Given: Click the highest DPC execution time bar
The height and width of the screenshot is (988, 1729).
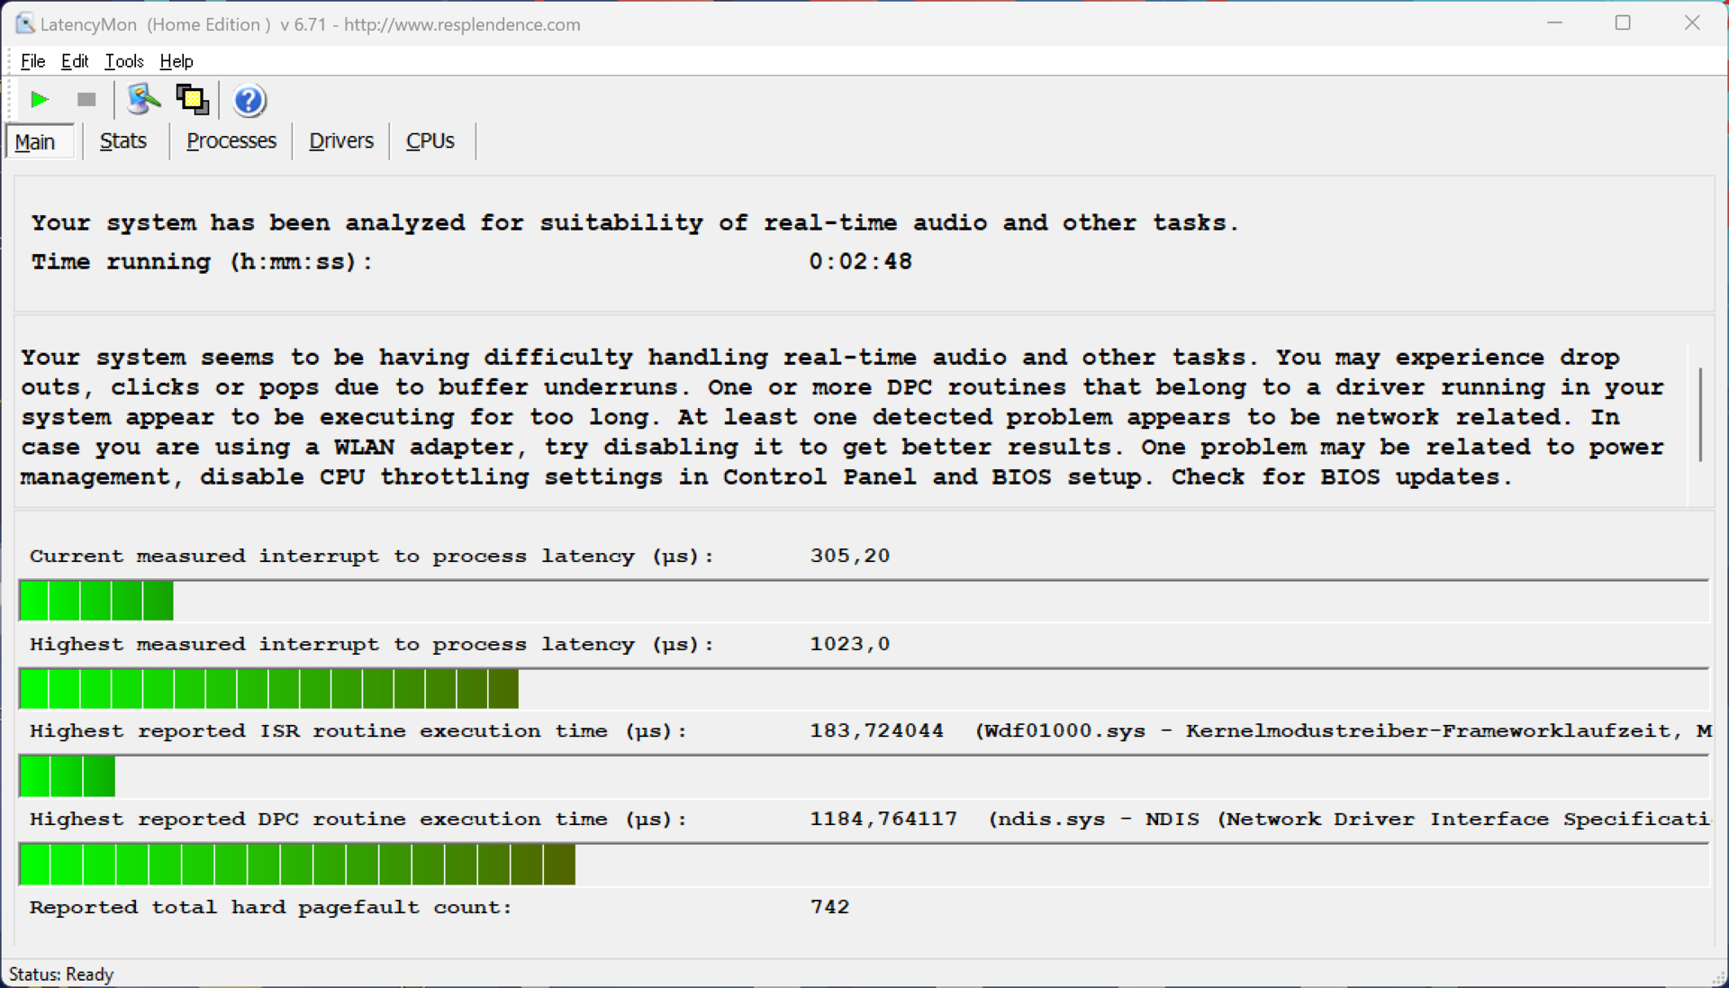Looking at the screenshot, I should coord(297,866).
